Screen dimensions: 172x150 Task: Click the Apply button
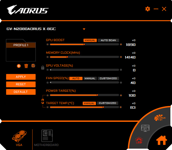[x=21, y=77]
